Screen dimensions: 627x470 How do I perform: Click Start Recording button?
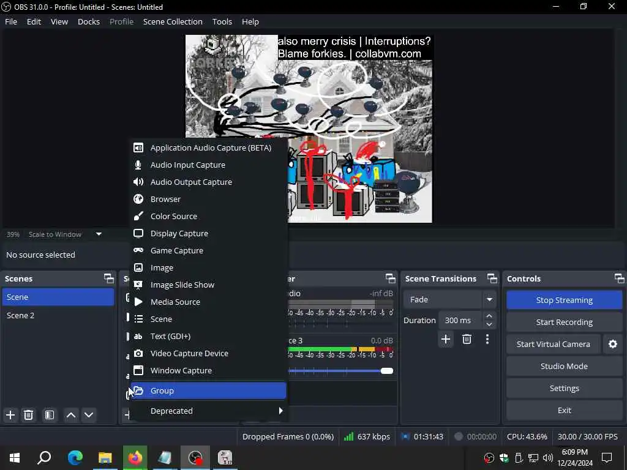tap(564, 322)
